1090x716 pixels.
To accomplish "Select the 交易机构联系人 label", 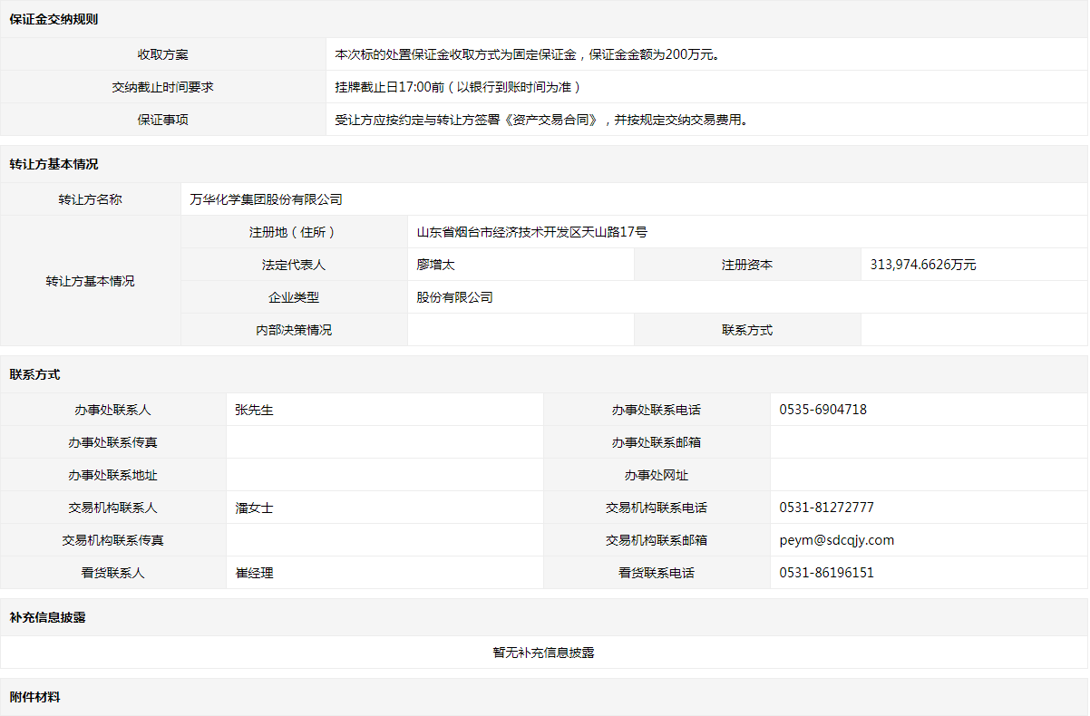I will [113, 508].
